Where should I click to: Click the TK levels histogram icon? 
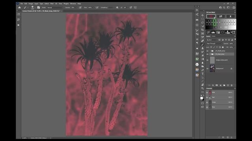coord(213,33)
